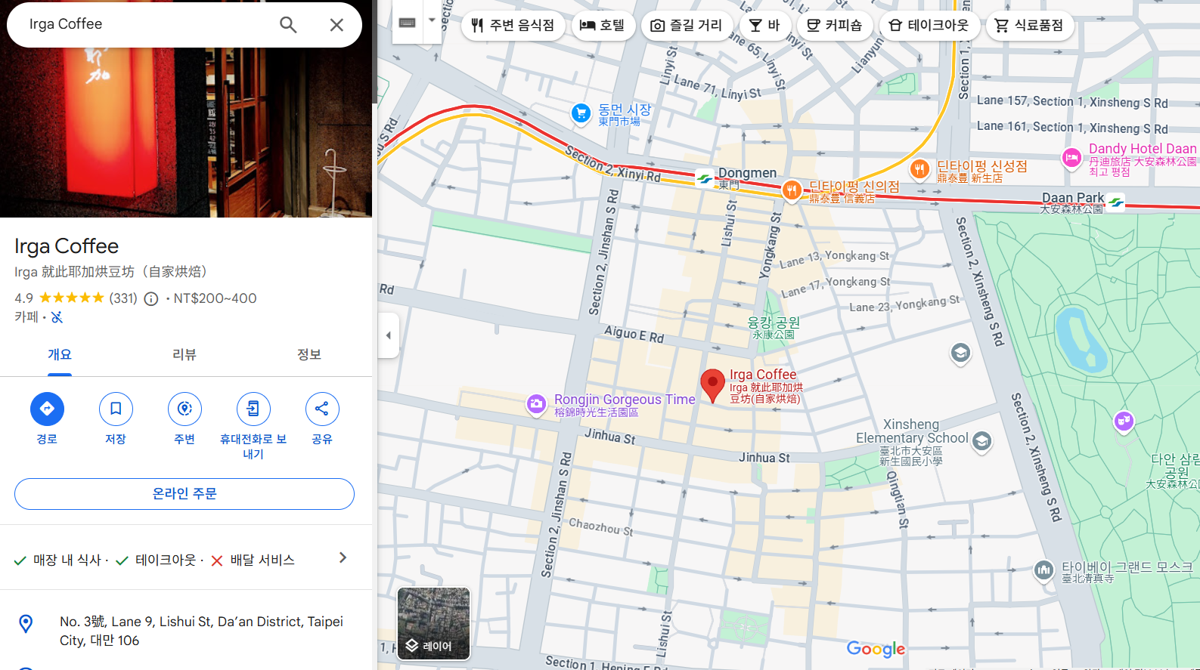1200x670 pixels.
Task: Click the Dandy Hotel Daan marker
Action: [1071, 158]
